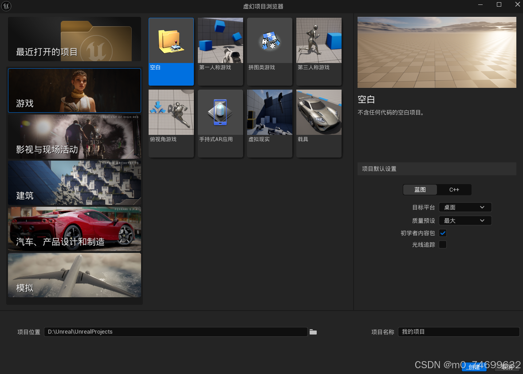Click the 创建 create button
The height and width of the screenshot is (374, 523).
pos(474,367)
